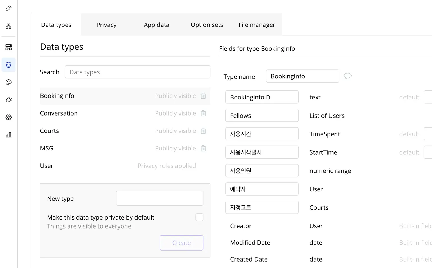Click the Data types search field
Viewport: 432px width, 268px height.
click(x=137, y=72)
